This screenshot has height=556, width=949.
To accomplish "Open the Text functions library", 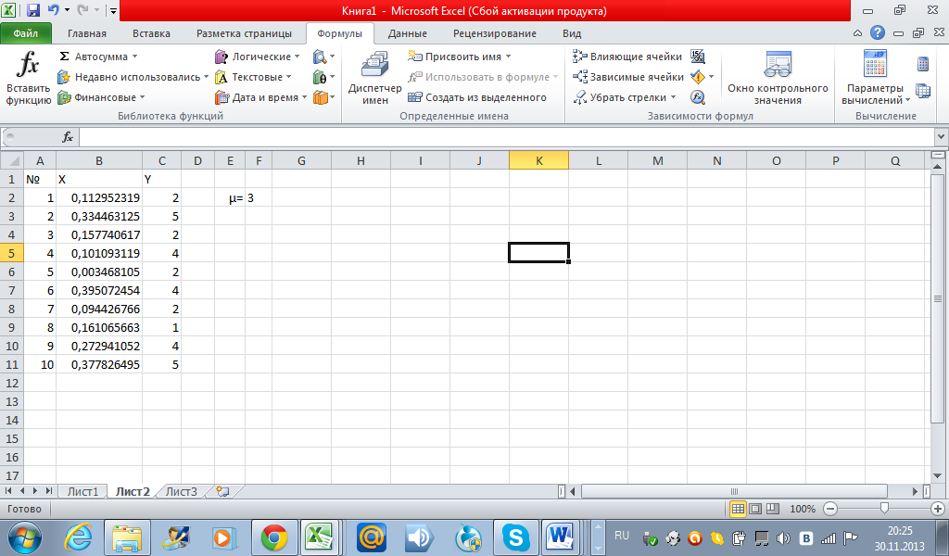I will (x=253, y=77).
